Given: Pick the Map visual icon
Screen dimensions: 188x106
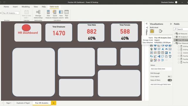Looking at the screenshot, I should click(152, 49).
